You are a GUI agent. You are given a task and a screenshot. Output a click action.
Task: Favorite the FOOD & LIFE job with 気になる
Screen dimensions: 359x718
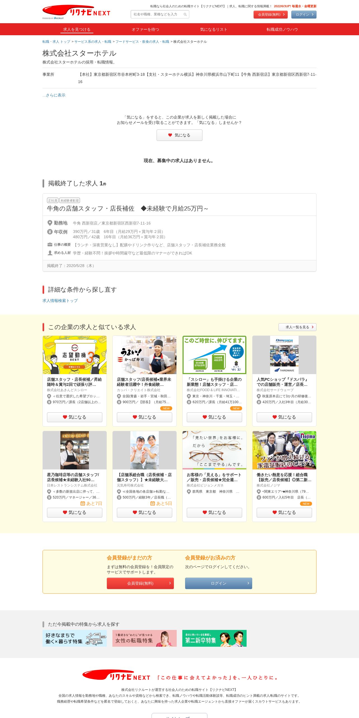[214, 417]
